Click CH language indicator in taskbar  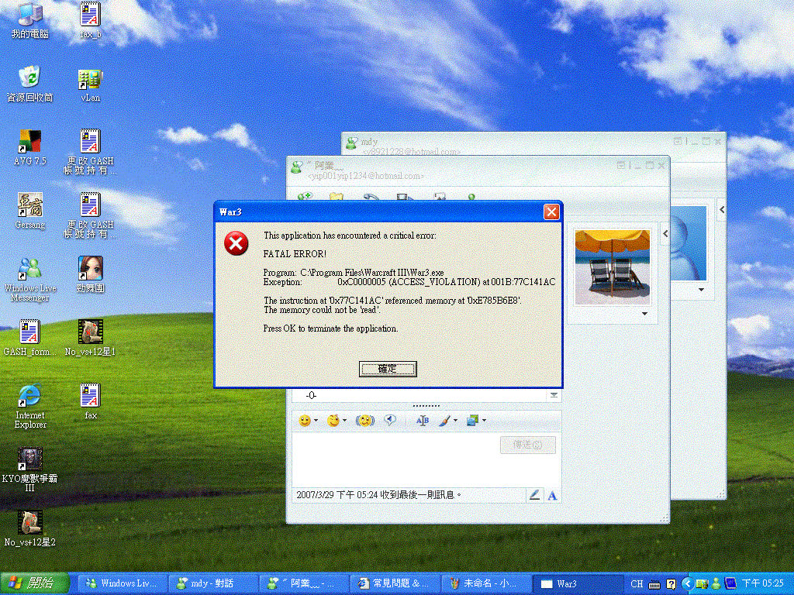pos(637,584)
